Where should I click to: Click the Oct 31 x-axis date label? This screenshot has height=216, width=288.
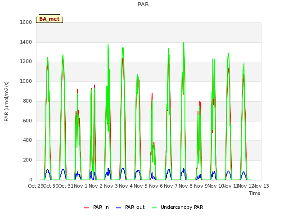tap(66, 186)
